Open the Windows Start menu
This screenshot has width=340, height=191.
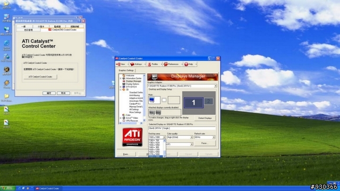(x=7, y=188)
